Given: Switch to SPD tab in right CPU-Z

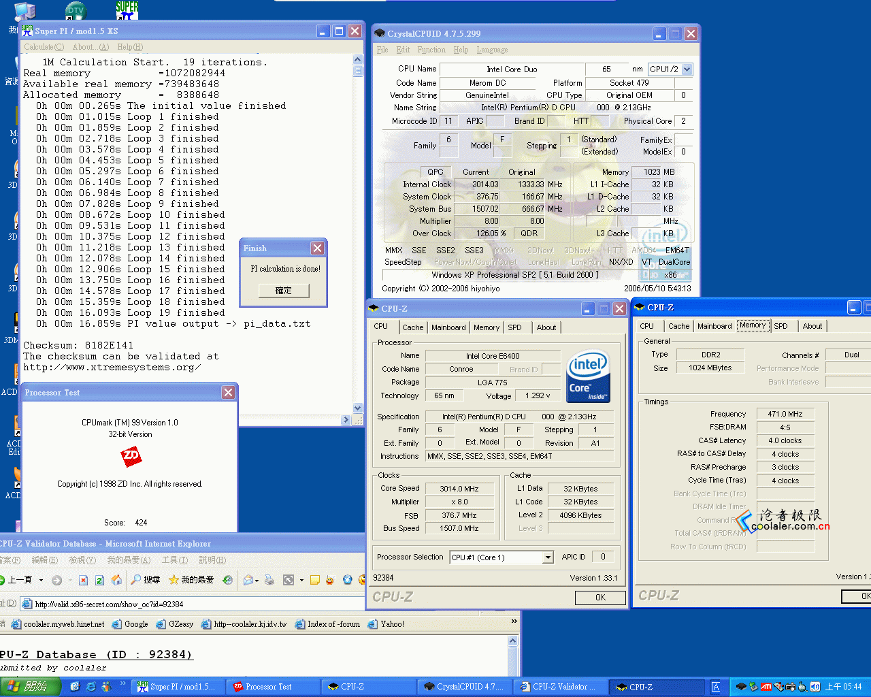Looking at the screenshot, I should (x=780, y=326).
